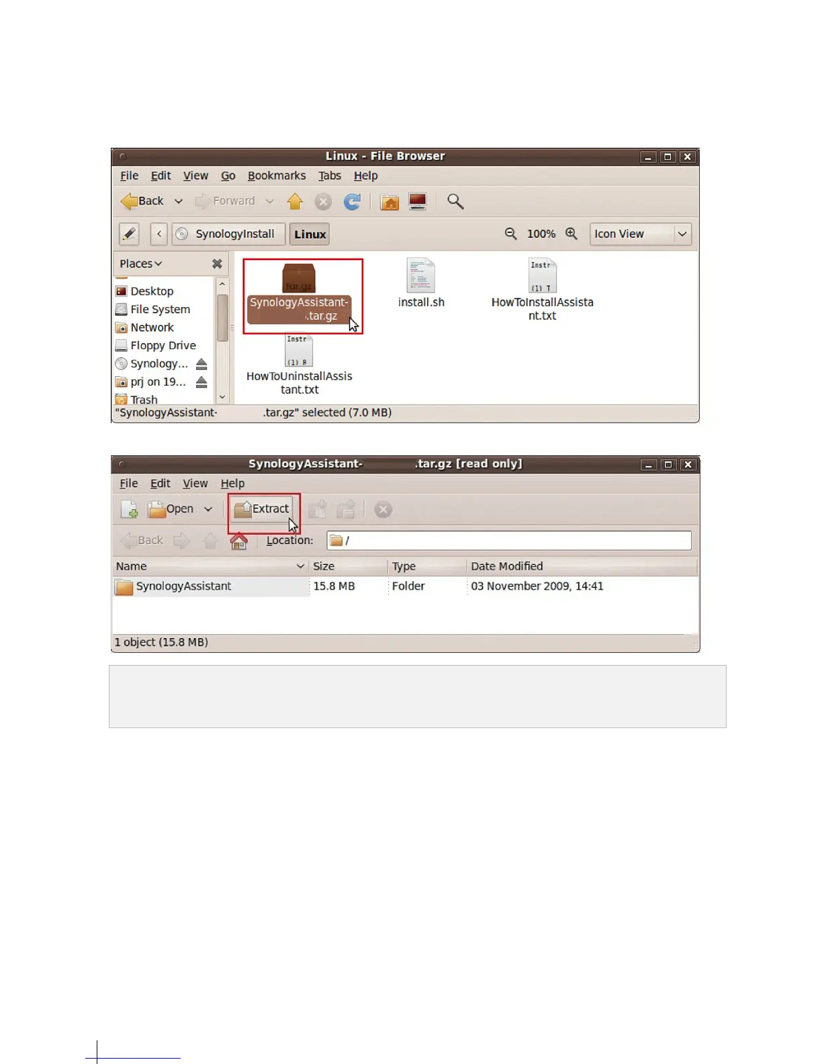Click Back in archive window
The height and width of the screenshot is (1064, 822).
click(142, 540)
